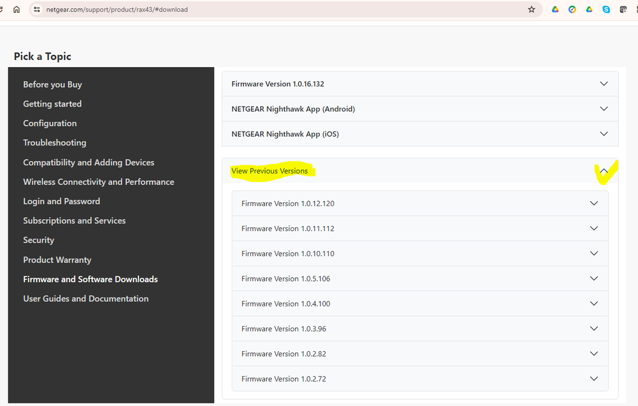The width and height of the screenshot is (638, 406).
Task: Expand NETGEAR Nighthawk App (Android) section
Action: point(420,109)
